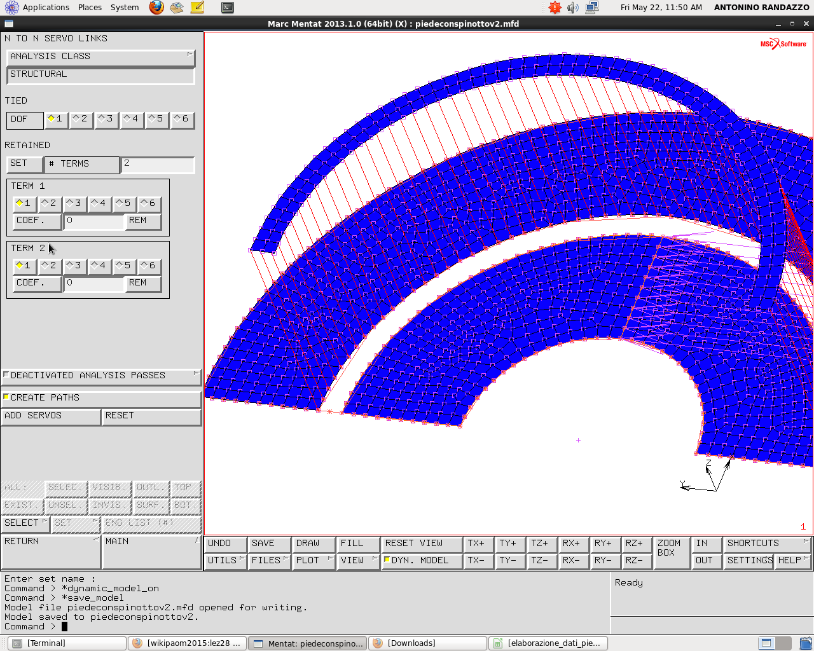The width and height of the screenshot is (814, 651).
Task: Select DOF 6 in TERM 2
Action: point(149,266)
